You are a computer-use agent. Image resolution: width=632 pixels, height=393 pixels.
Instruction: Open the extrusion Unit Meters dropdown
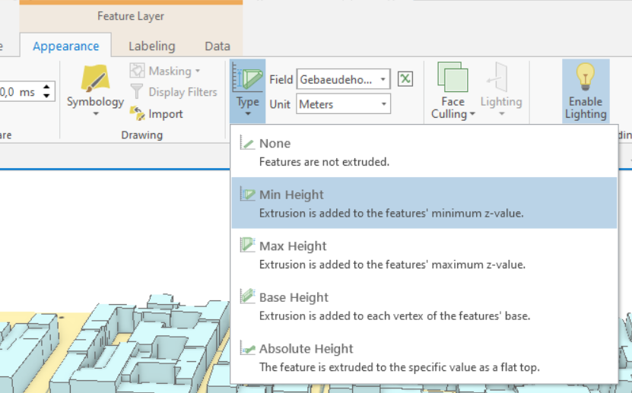click(344, 104)
